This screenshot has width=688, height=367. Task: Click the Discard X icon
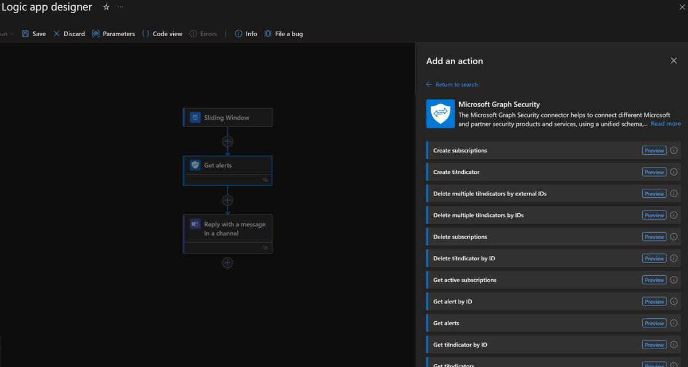point(56,34)
